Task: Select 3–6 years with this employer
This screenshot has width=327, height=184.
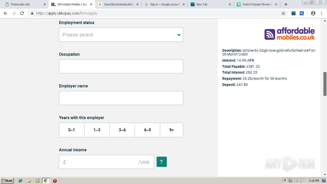Action: [122, 130]
